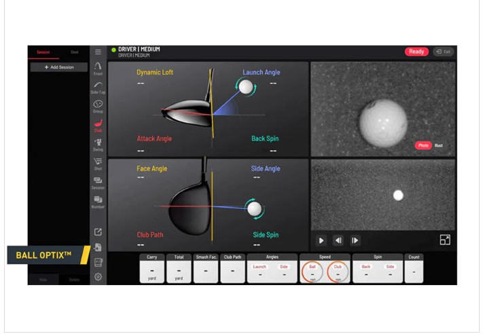The image size is (483, 334).
Task: Click the Count tile
Action: (x=414, y=268)
